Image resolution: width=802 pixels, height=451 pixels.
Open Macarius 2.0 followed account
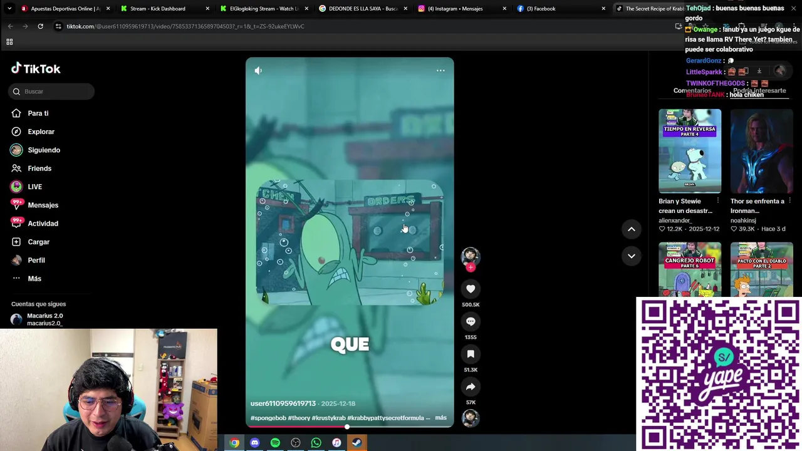44,319
